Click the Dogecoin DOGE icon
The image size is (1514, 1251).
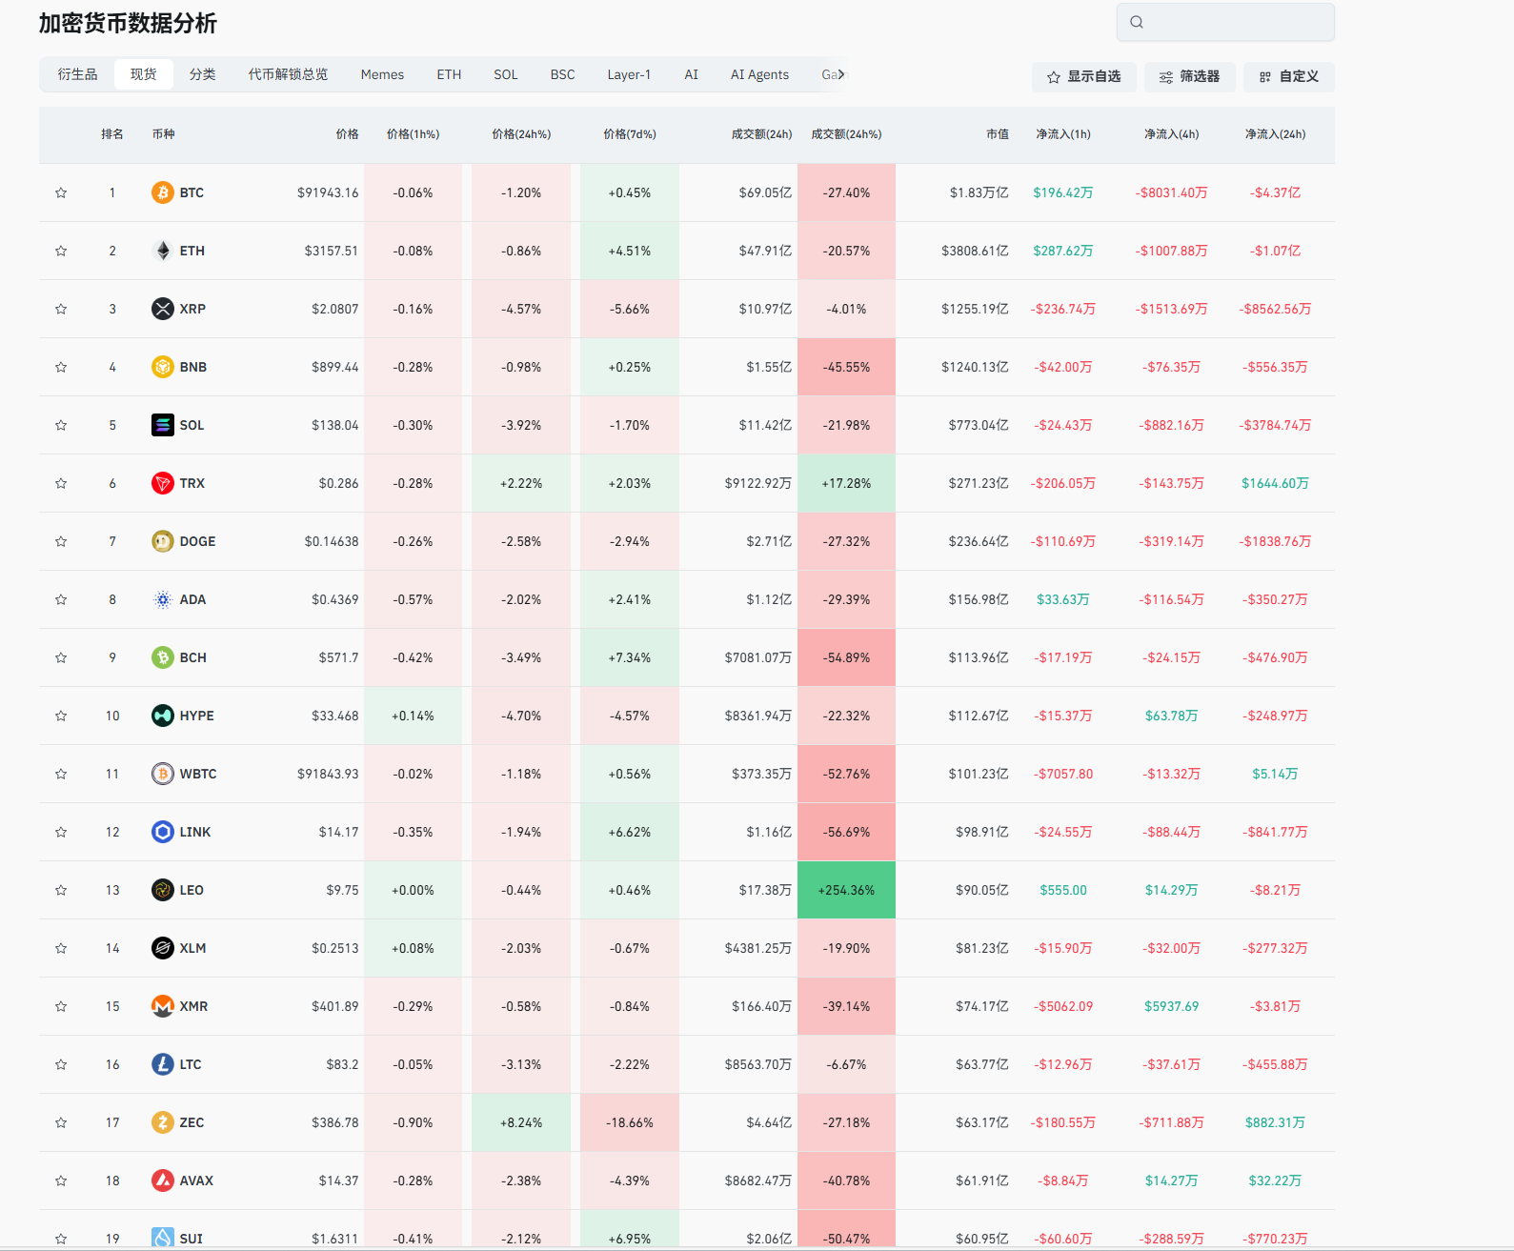[163, 541]
